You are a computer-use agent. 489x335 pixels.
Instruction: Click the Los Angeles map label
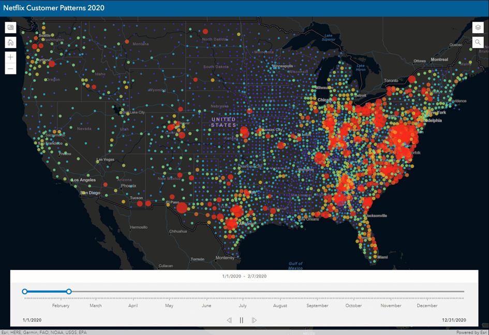(x=84, y=180)
